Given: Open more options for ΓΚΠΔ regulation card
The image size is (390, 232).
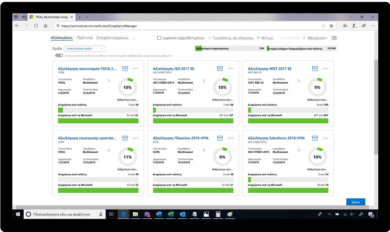Looking at the screenshot, I should 136,69.
